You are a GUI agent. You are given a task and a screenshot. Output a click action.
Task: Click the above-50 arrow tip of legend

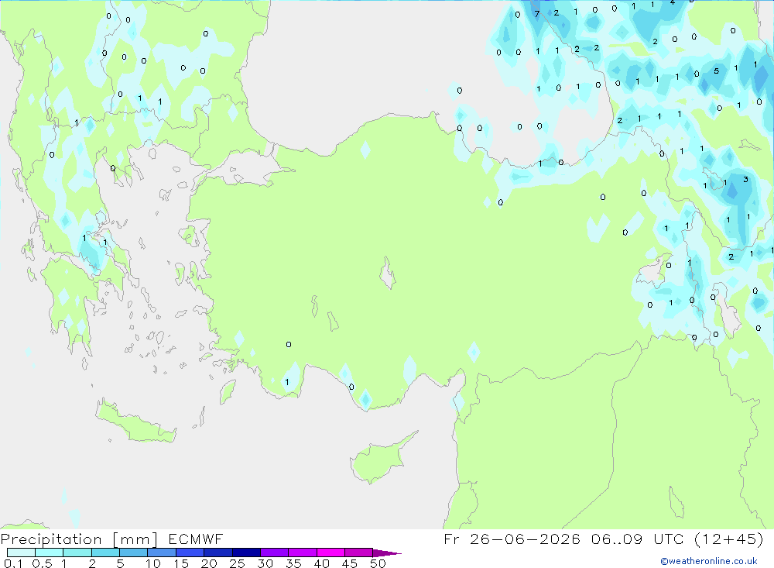tap(387, 553)
